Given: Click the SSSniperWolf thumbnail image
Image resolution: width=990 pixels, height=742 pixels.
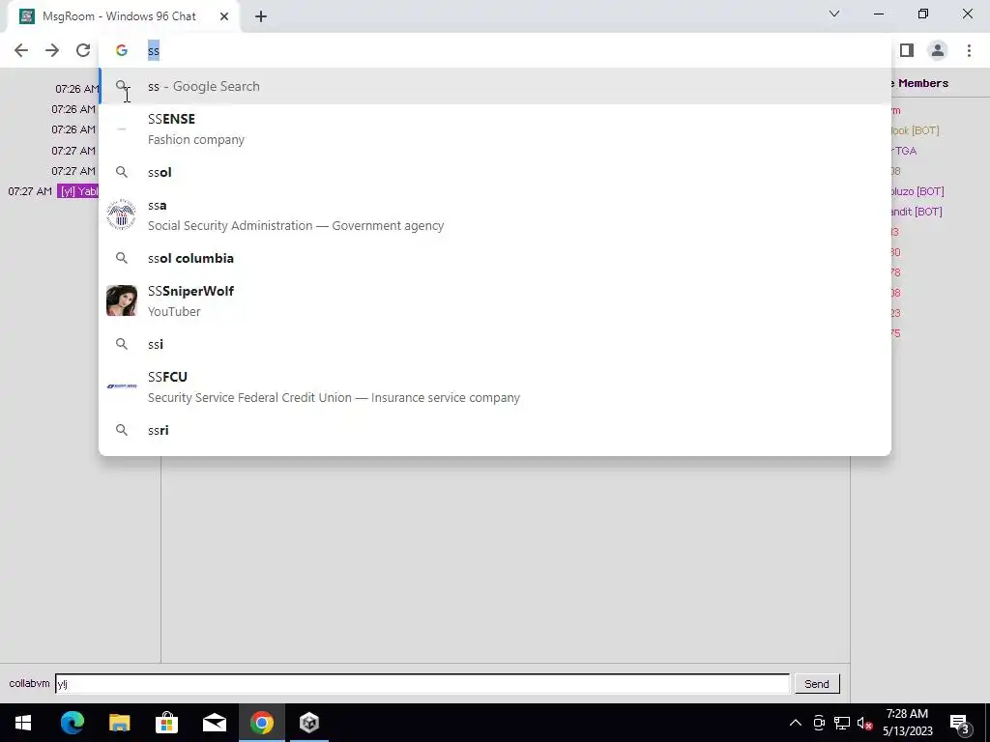Looking at the screenshot, I should click(121, 300).
